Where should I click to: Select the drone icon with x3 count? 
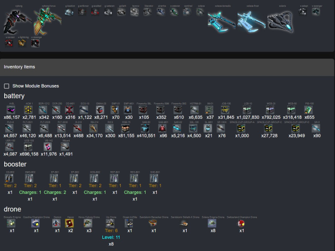click(89, 224)
